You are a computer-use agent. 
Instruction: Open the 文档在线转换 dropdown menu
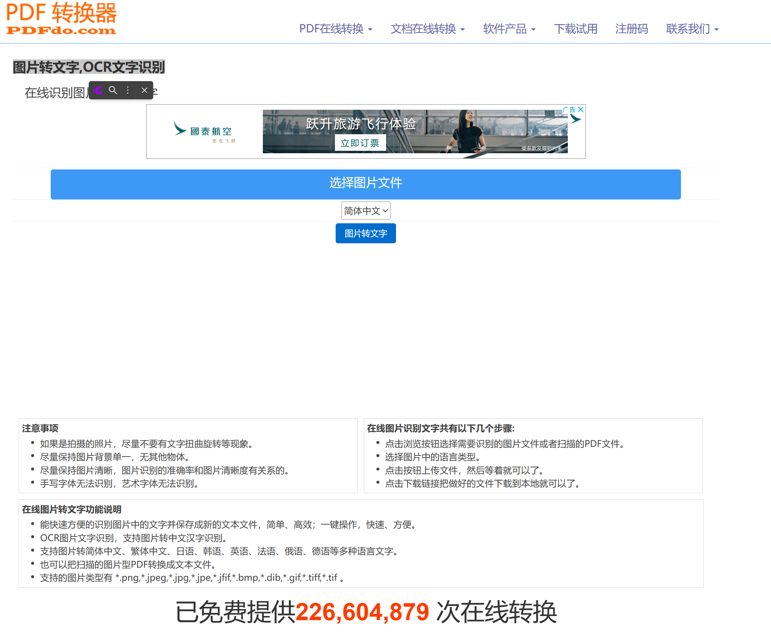[427, 29]
